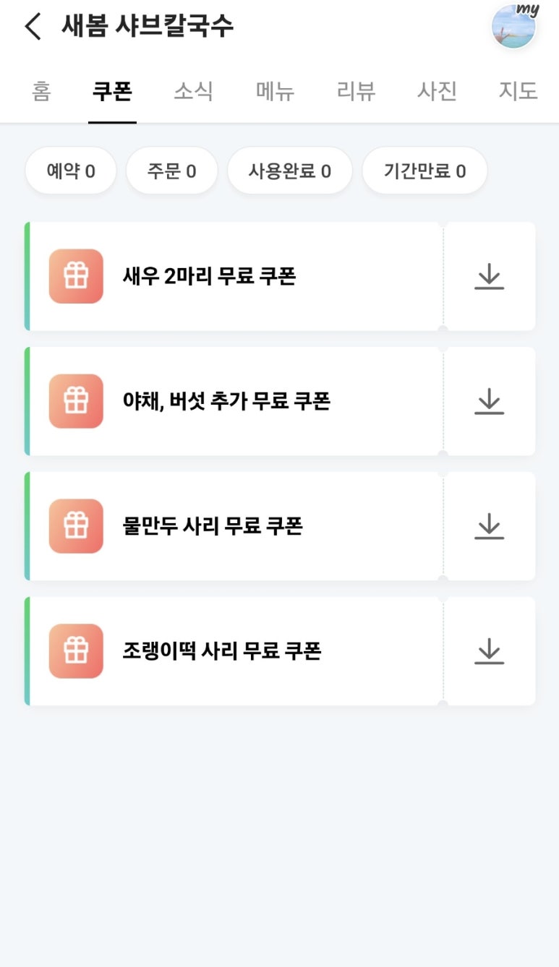Filter by 예약 0 chip
559x967 pixels.
click(71, 171)
